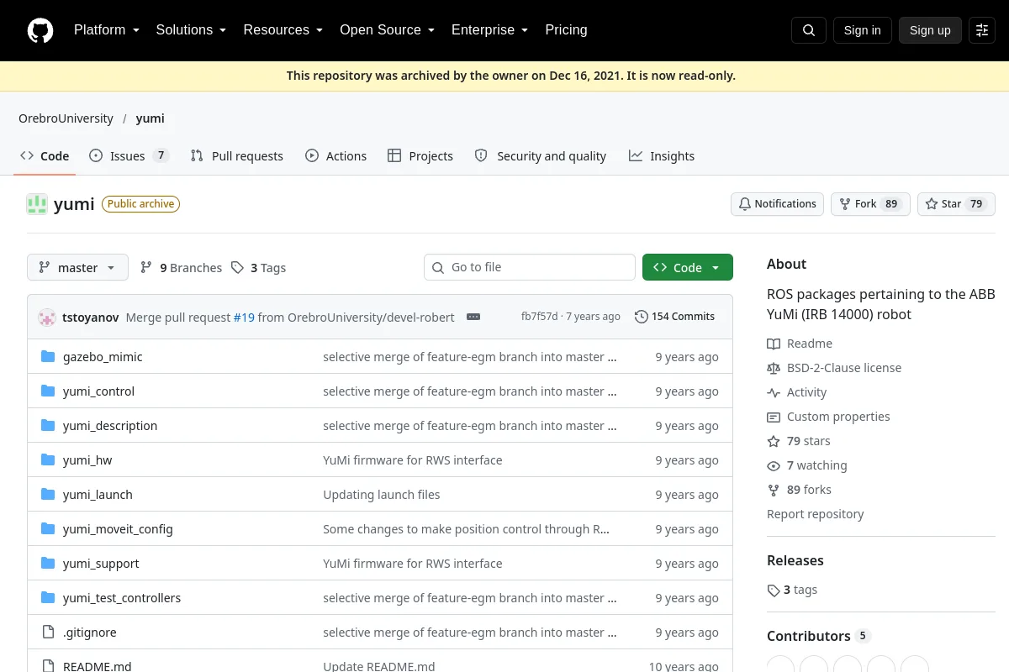The image size is (1009, 672).
Task: Expand the Resources menu
Action: (283, 30)
